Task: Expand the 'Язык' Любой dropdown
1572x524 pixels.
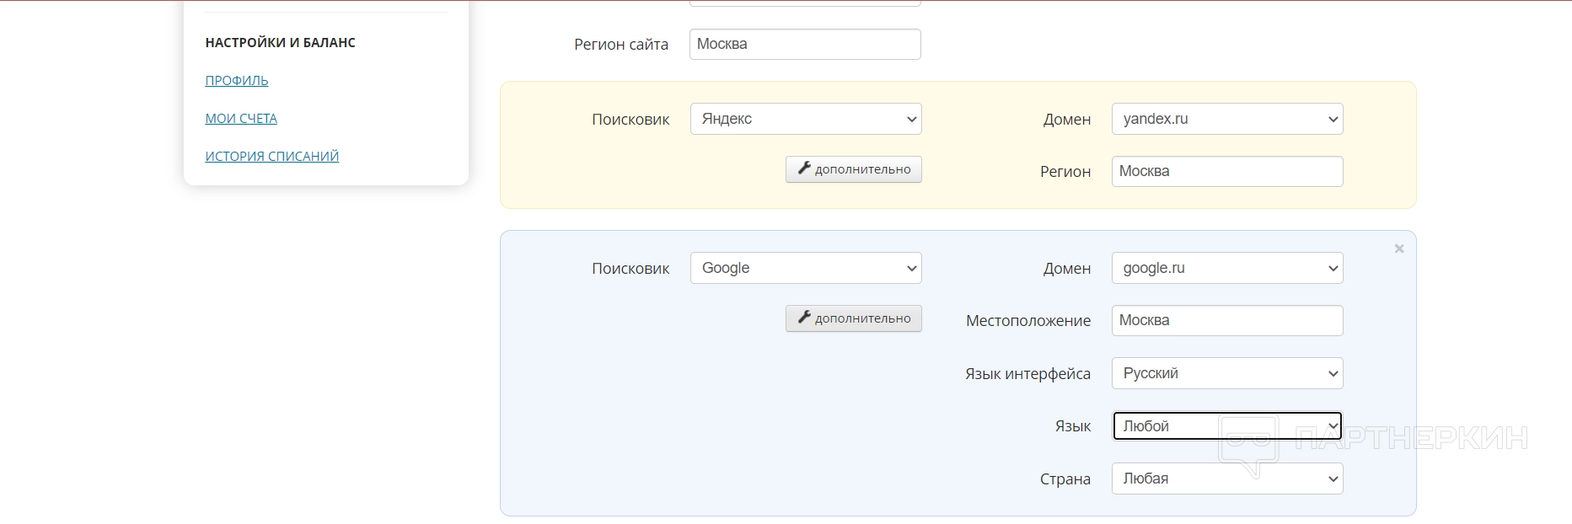Action: pos(1227,426)
